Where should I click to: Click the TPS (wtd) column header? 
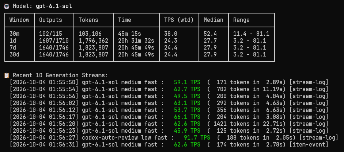pos(179,20)
